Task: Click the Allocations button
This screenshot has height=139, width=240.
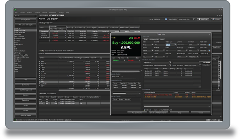Action: [x=206, y=62]
